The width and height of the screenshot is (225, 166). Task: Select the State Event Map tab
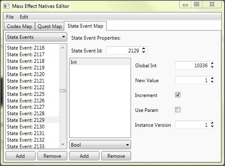pos(85,26)
